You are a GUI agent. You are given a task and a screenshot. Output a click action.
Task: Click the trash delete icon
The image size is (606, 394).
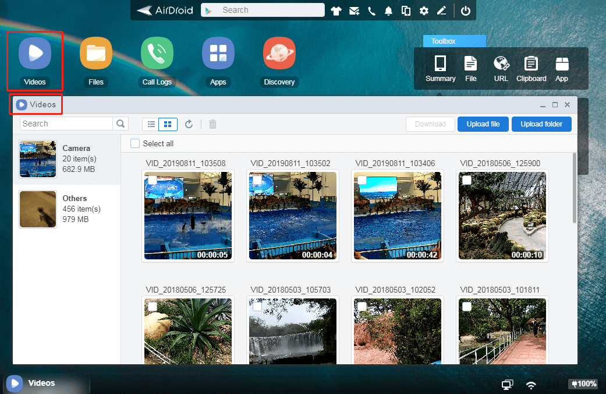[212, 124]
